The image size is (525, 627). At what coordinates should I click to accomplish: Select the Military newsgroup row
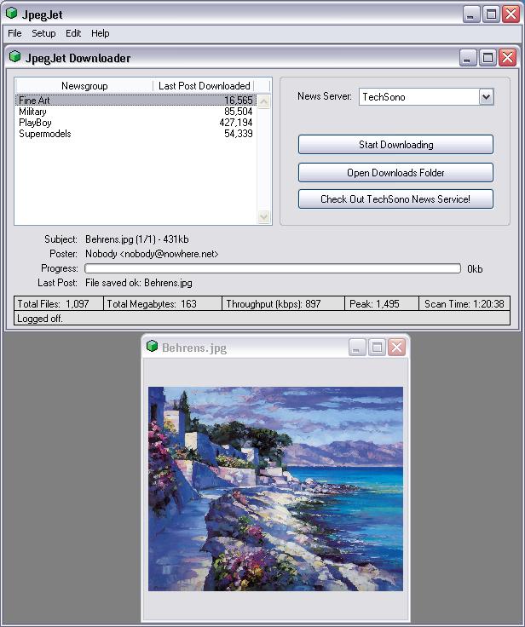click(136, 111)
